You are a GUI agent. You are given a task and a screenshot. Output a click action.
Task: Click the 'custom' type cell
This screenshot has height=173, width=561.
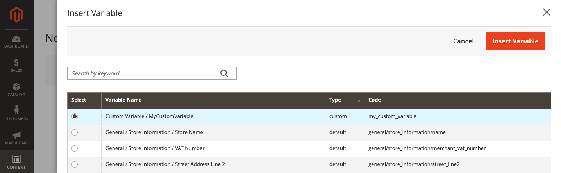[x=345, y=116]
